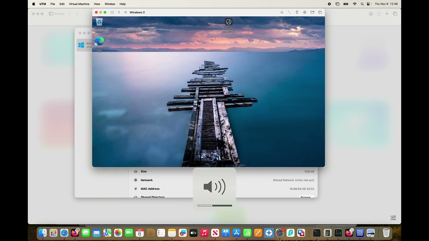The image size is (429, 241).
Task: Pause the Windows 2 virtual machine
Action: (x=119, y=12)
